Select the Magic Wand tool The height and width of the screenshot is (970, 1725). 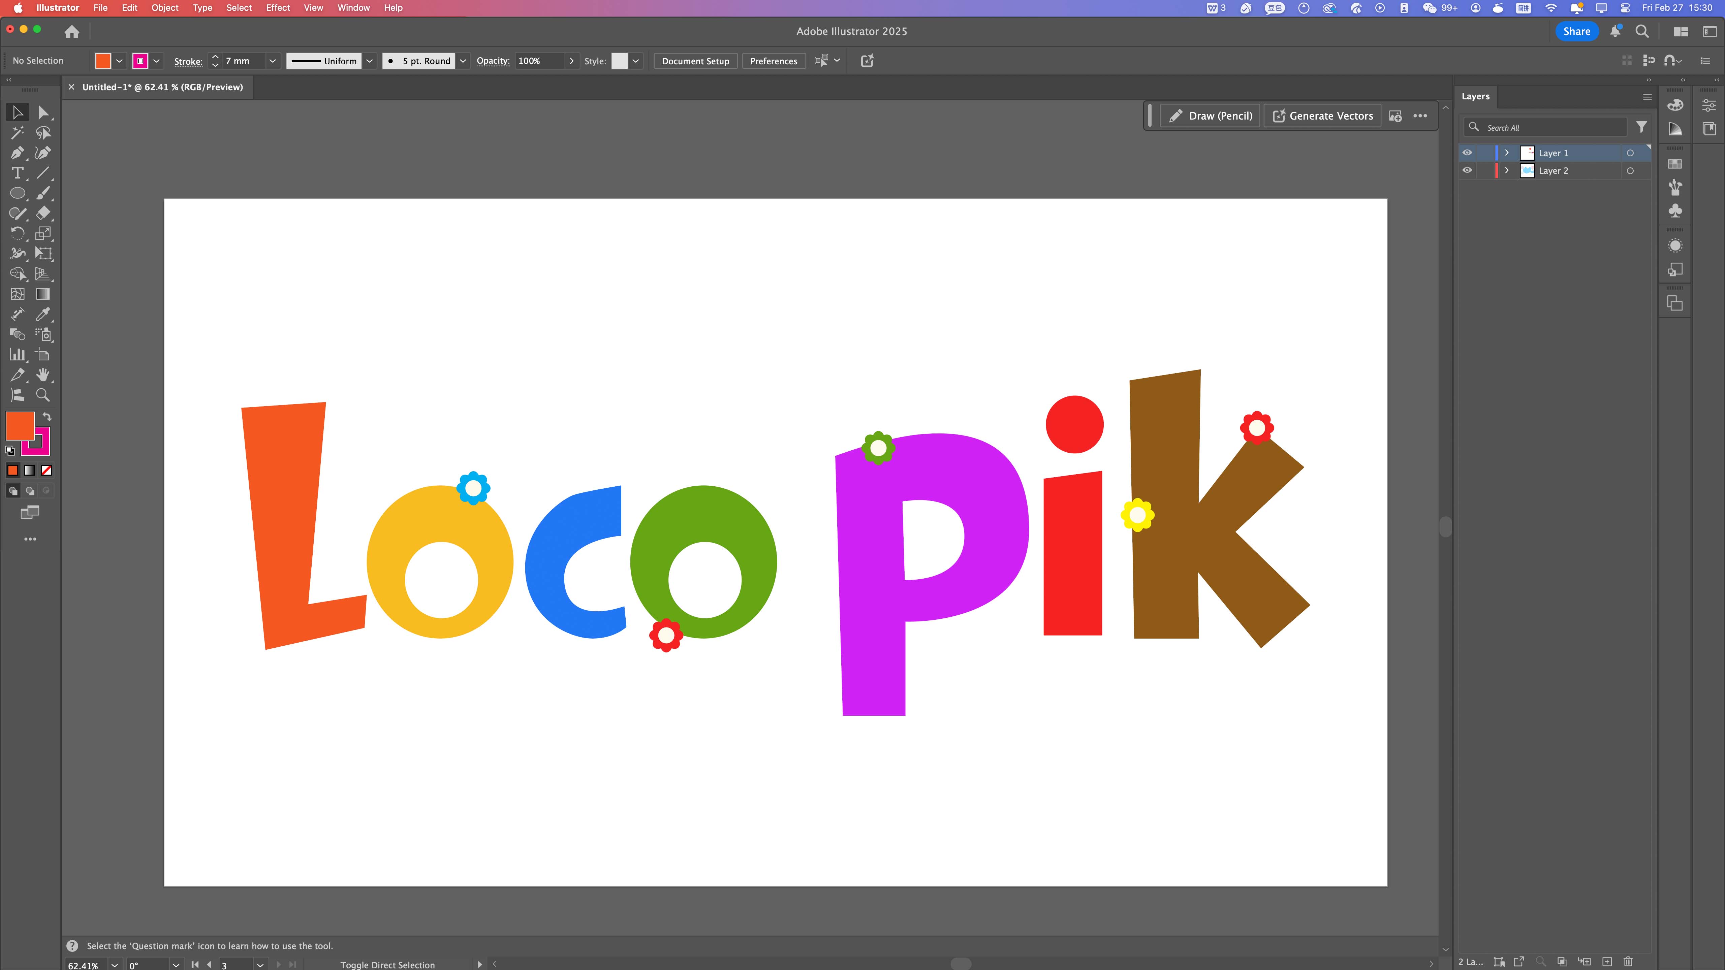point(18,133)
